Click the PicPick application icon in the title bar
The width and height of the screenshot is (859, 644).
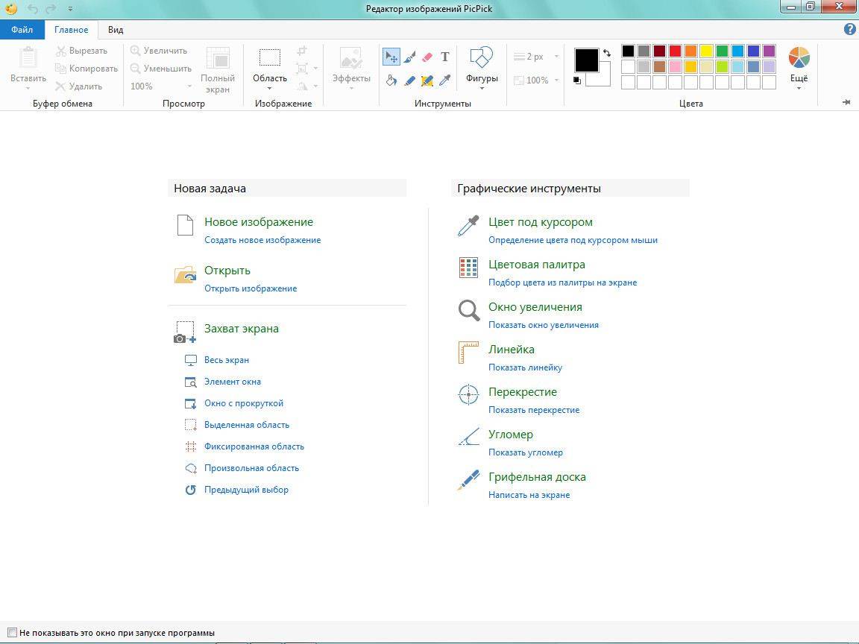tap(11, 8)
